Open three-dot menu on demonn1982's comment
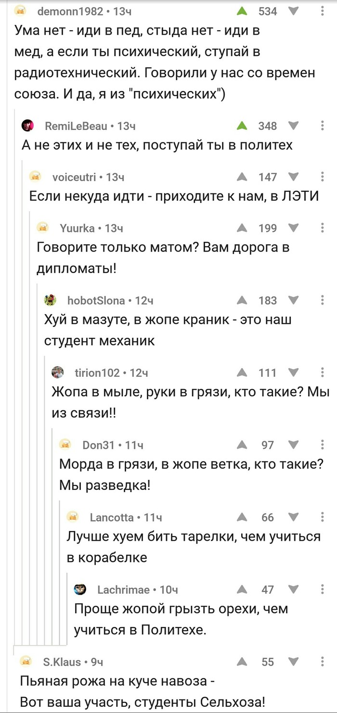The width and height of the screenshot is (337, 713). click(x=322, y=11)
